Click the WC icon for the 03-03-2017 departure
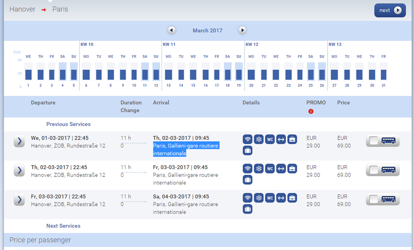This screenshot has width=414, height=250. [x=270, y=198]
